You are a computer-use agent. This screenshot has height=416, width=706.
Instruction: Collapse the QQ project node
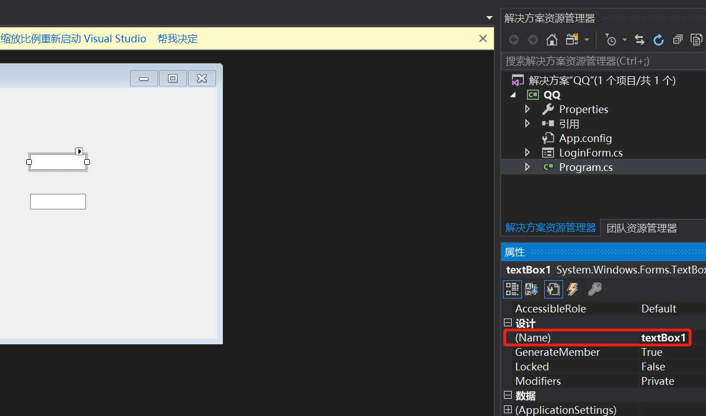tap(512, 95)
